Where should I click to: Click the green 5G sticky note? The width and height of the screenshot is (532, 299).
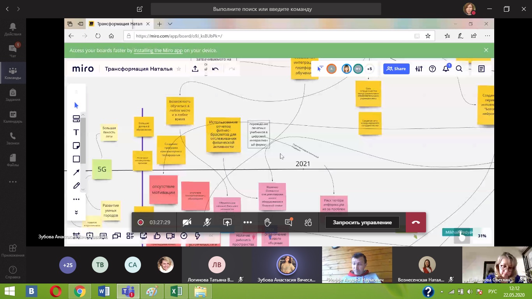[x=102, y=169]
